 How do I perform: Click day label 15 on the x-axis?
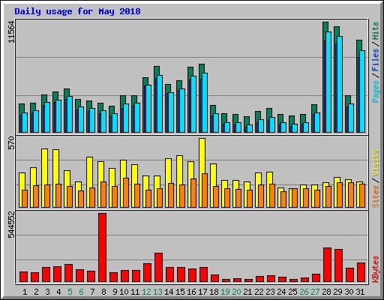[180, 292]
